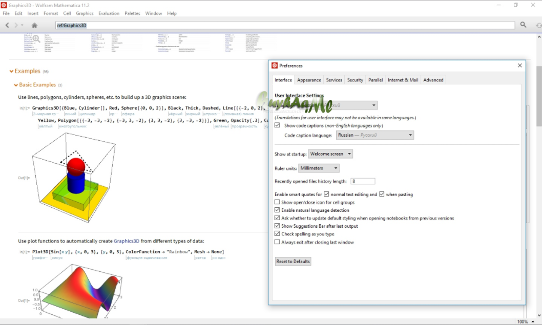Open the Ruler units dropdown
The height and width of the screenshot is (325, 542).
pos(319,168)
